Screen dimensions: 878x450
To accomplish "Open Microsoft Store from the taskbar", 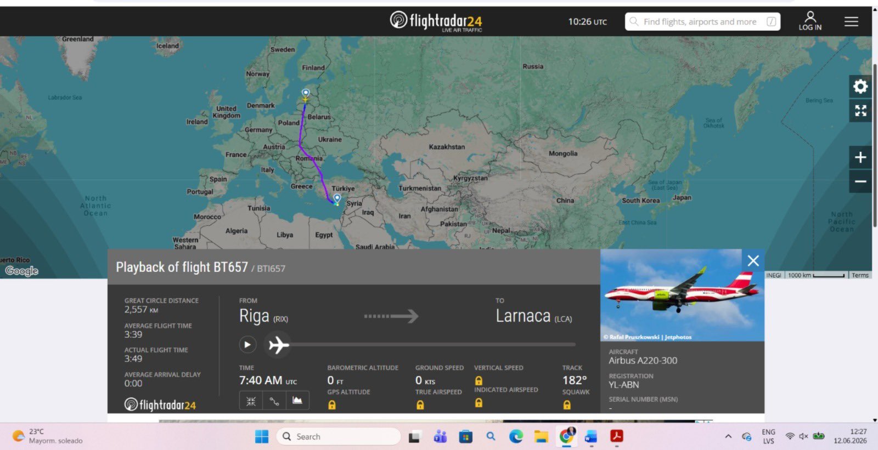I will [466, 436].
